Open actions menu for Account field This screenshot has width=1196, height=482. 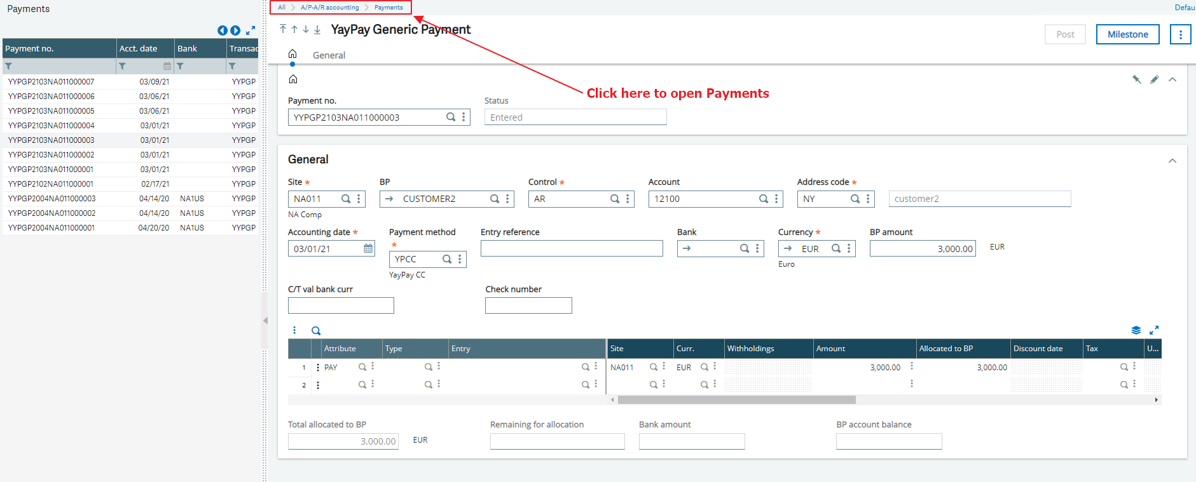[776, 199]
